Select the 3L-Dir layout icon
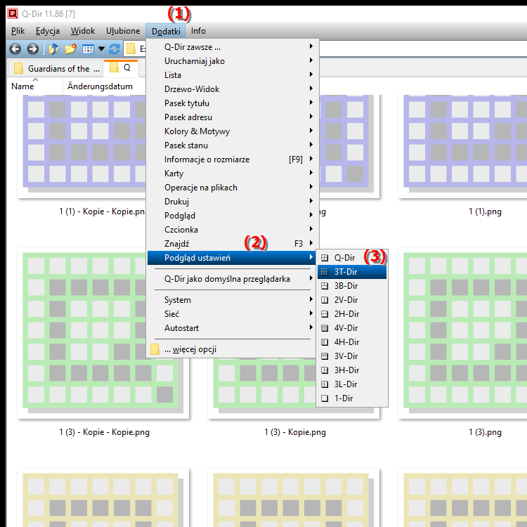527x527 pixels. [x=325, y=384]
